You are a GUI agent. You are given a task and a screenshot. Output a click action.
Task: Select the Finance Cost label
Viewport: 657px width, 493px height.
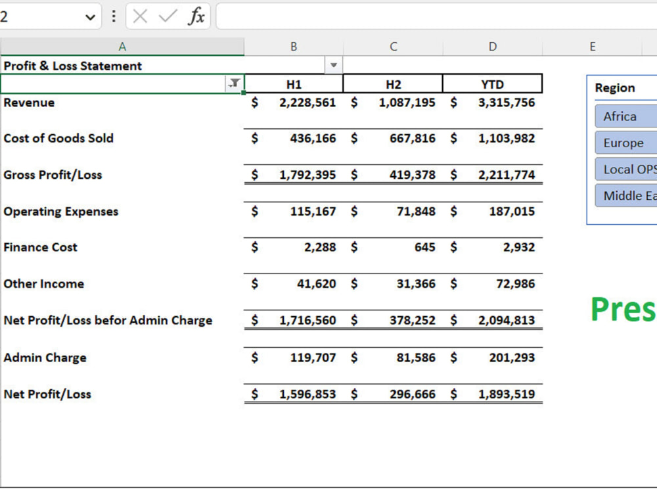[x=40, y=247]
